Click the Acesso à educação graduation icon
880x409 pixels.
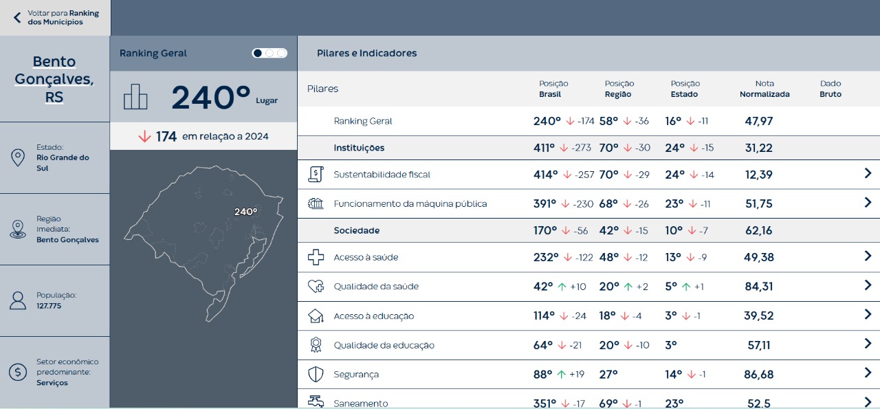coord(316,316)
